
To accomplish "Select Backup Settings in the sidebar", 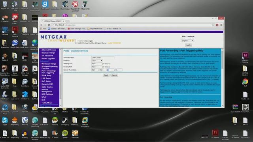I will pos(48,53).
